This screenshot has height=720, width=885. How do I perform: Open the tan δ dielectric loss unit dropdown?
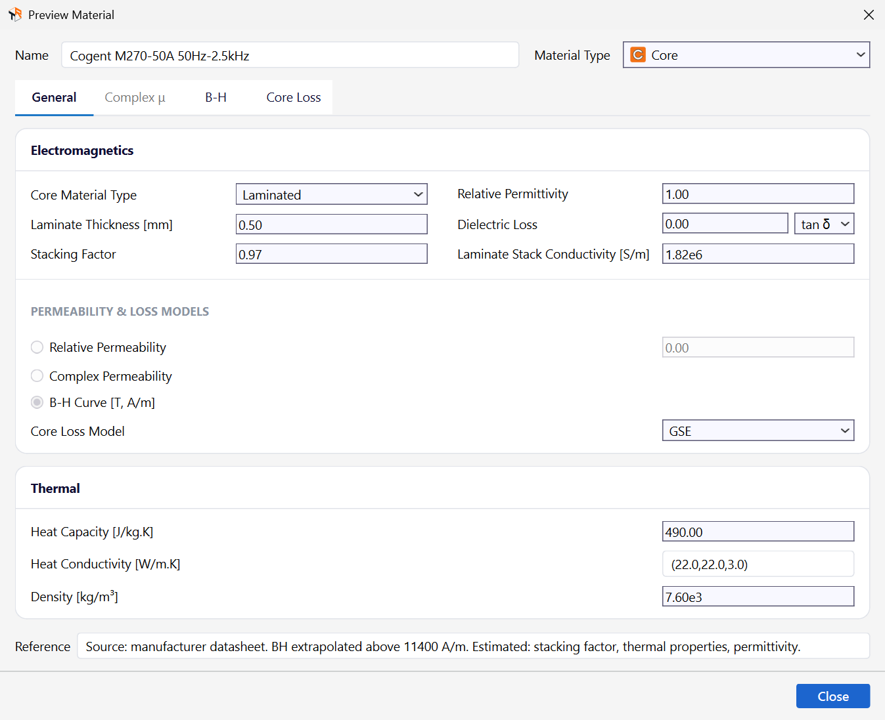click(825, 224)
